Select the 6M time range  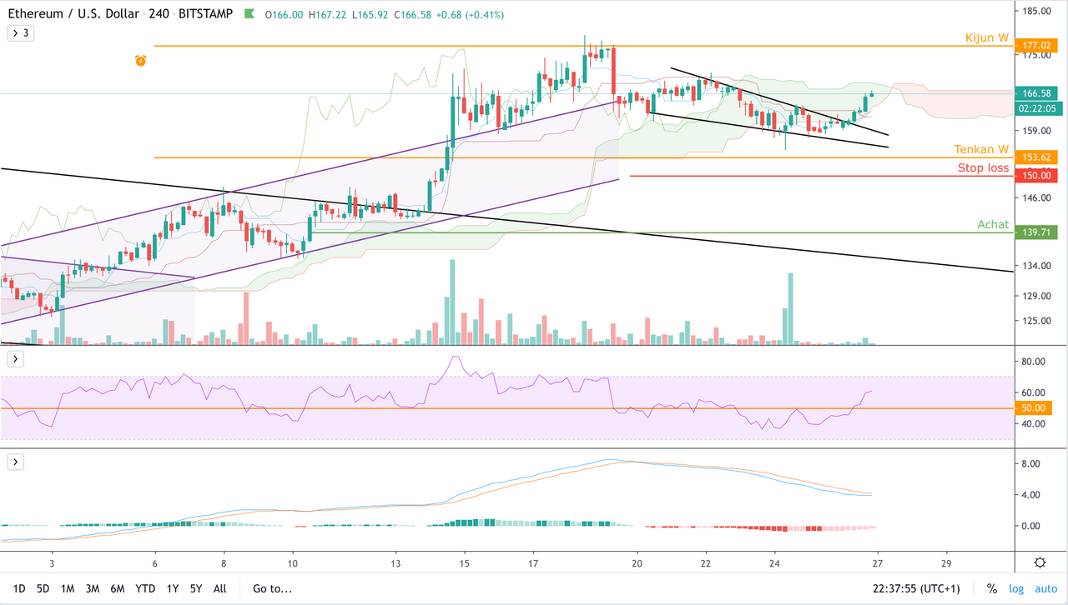point(118,588)
